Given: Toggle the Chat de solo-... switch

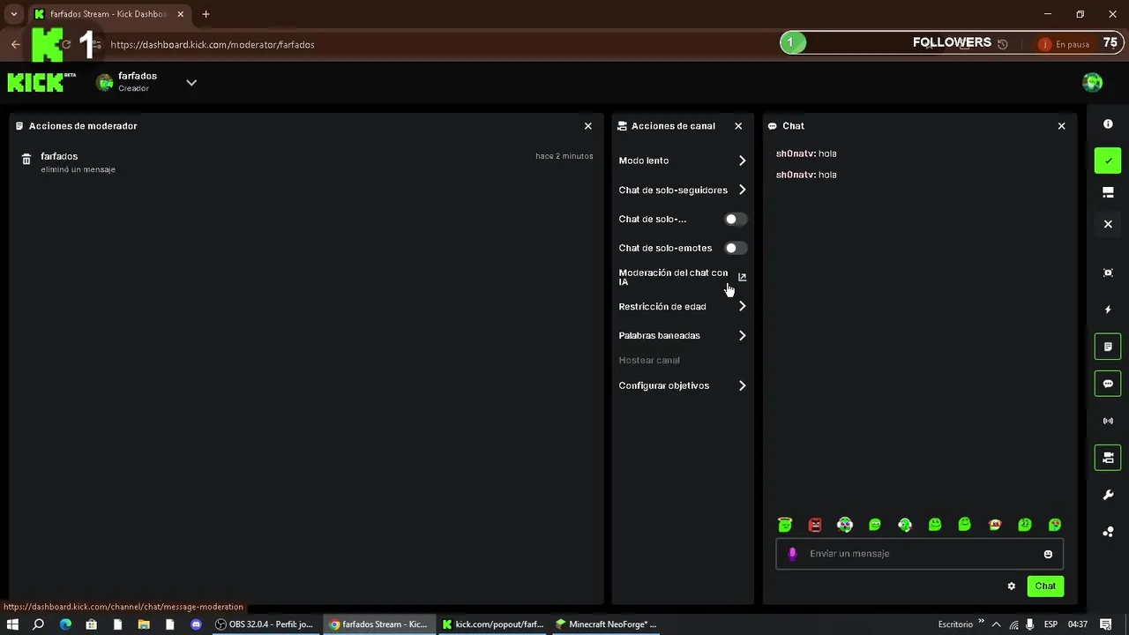Looking at the screenshot, I should coord(735,219).
